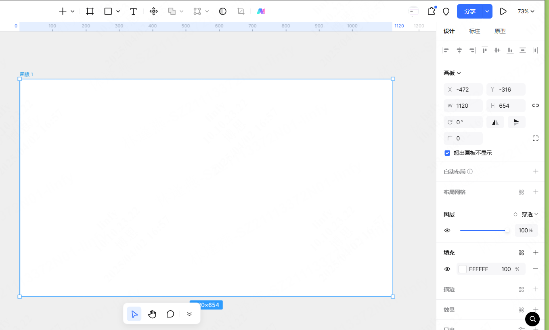Open the 73% zoom dropdown
The height and width of the screenshot is (330, 549).
point(526,11)
